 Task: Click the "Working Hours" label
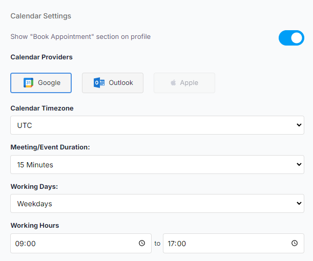tap(35, 226)
